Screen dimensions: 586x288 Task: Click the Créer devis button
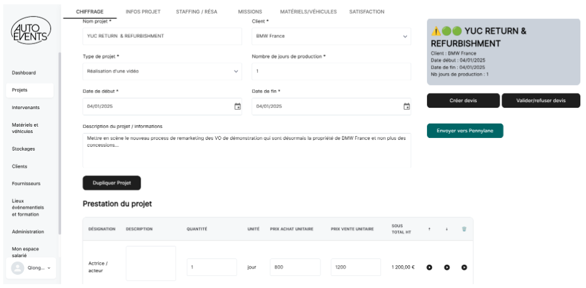[463, 100]
